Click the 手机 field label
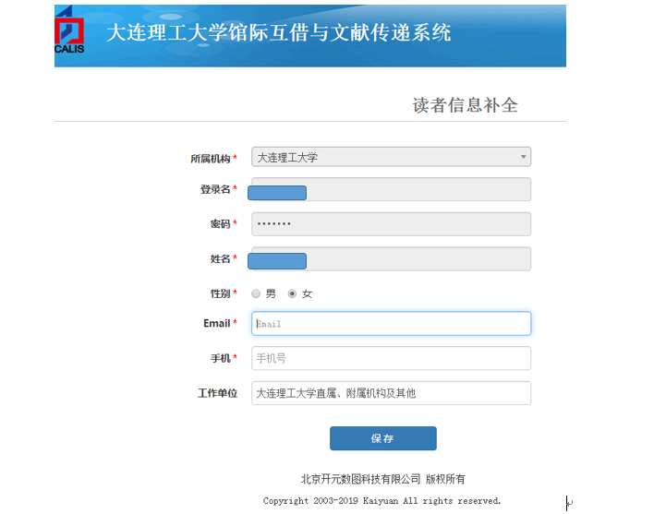666x514 pixels. point(219,358)
